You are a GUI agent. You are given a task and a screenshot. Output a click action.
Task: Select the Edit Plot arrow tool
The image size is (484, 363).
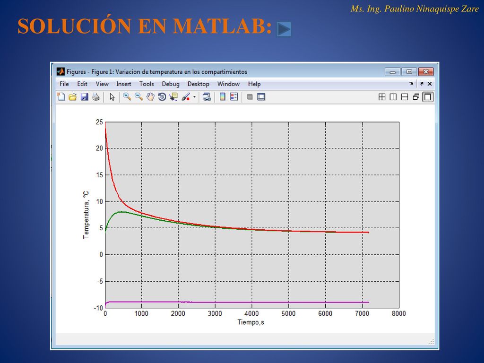[112, 97]
